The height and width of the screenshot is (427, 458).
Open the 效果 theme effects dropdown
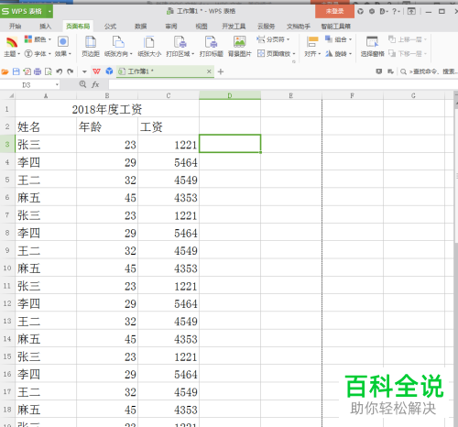[x=63, y=47]
